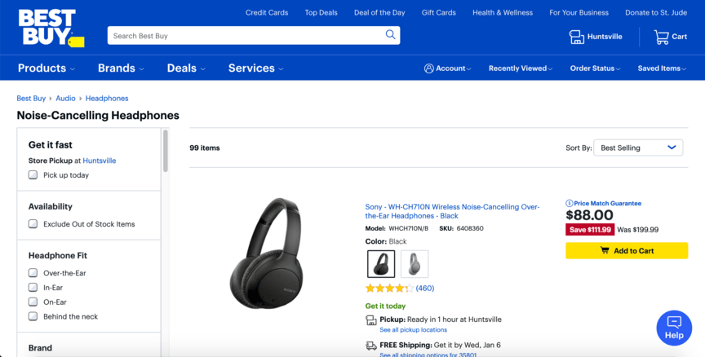Expand the Saved Items dropdown
705x357 pixels.
(x=663, y=68)
